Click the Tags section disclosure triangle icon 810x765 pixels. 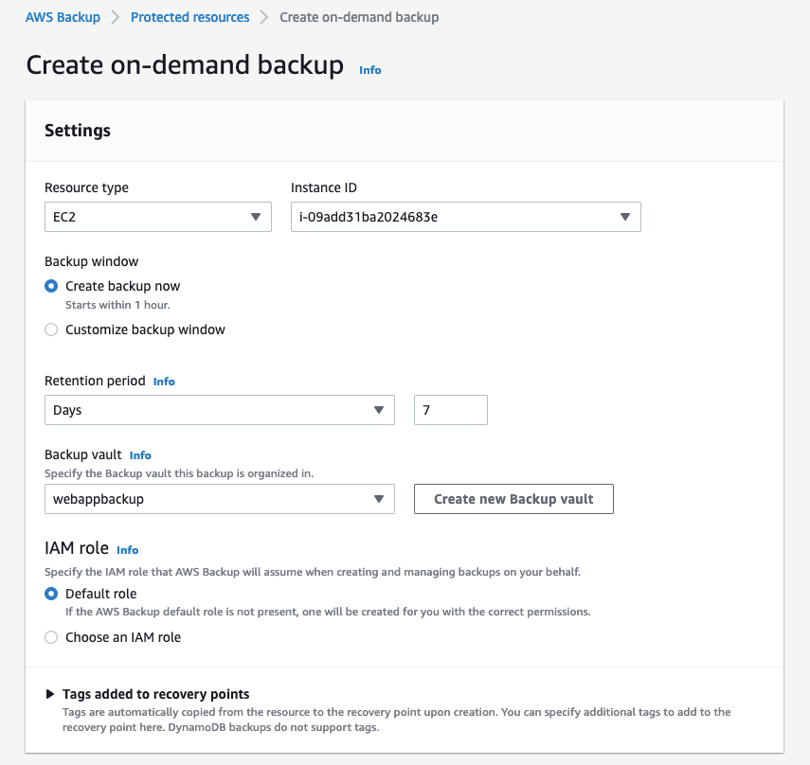point(48,693)
